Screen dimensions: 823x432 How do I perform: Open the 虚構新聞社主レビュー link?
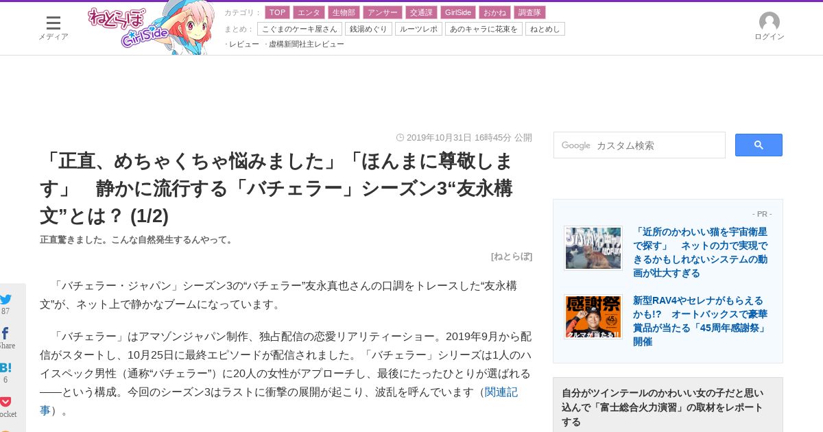[307, 44]
